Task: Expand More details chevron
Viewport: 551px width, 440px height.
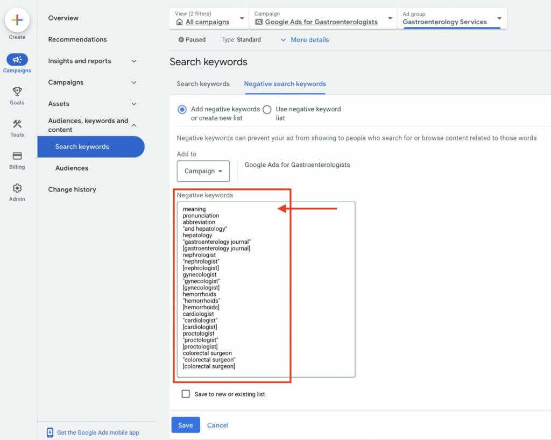Action: tap(283, 40)
